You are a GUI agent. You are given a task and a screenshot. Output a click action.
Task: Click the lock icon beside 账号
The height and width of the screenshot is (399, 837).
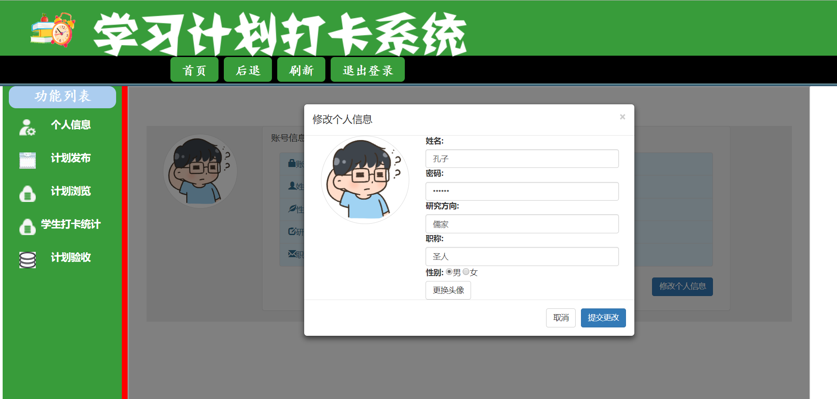[291, 164]
